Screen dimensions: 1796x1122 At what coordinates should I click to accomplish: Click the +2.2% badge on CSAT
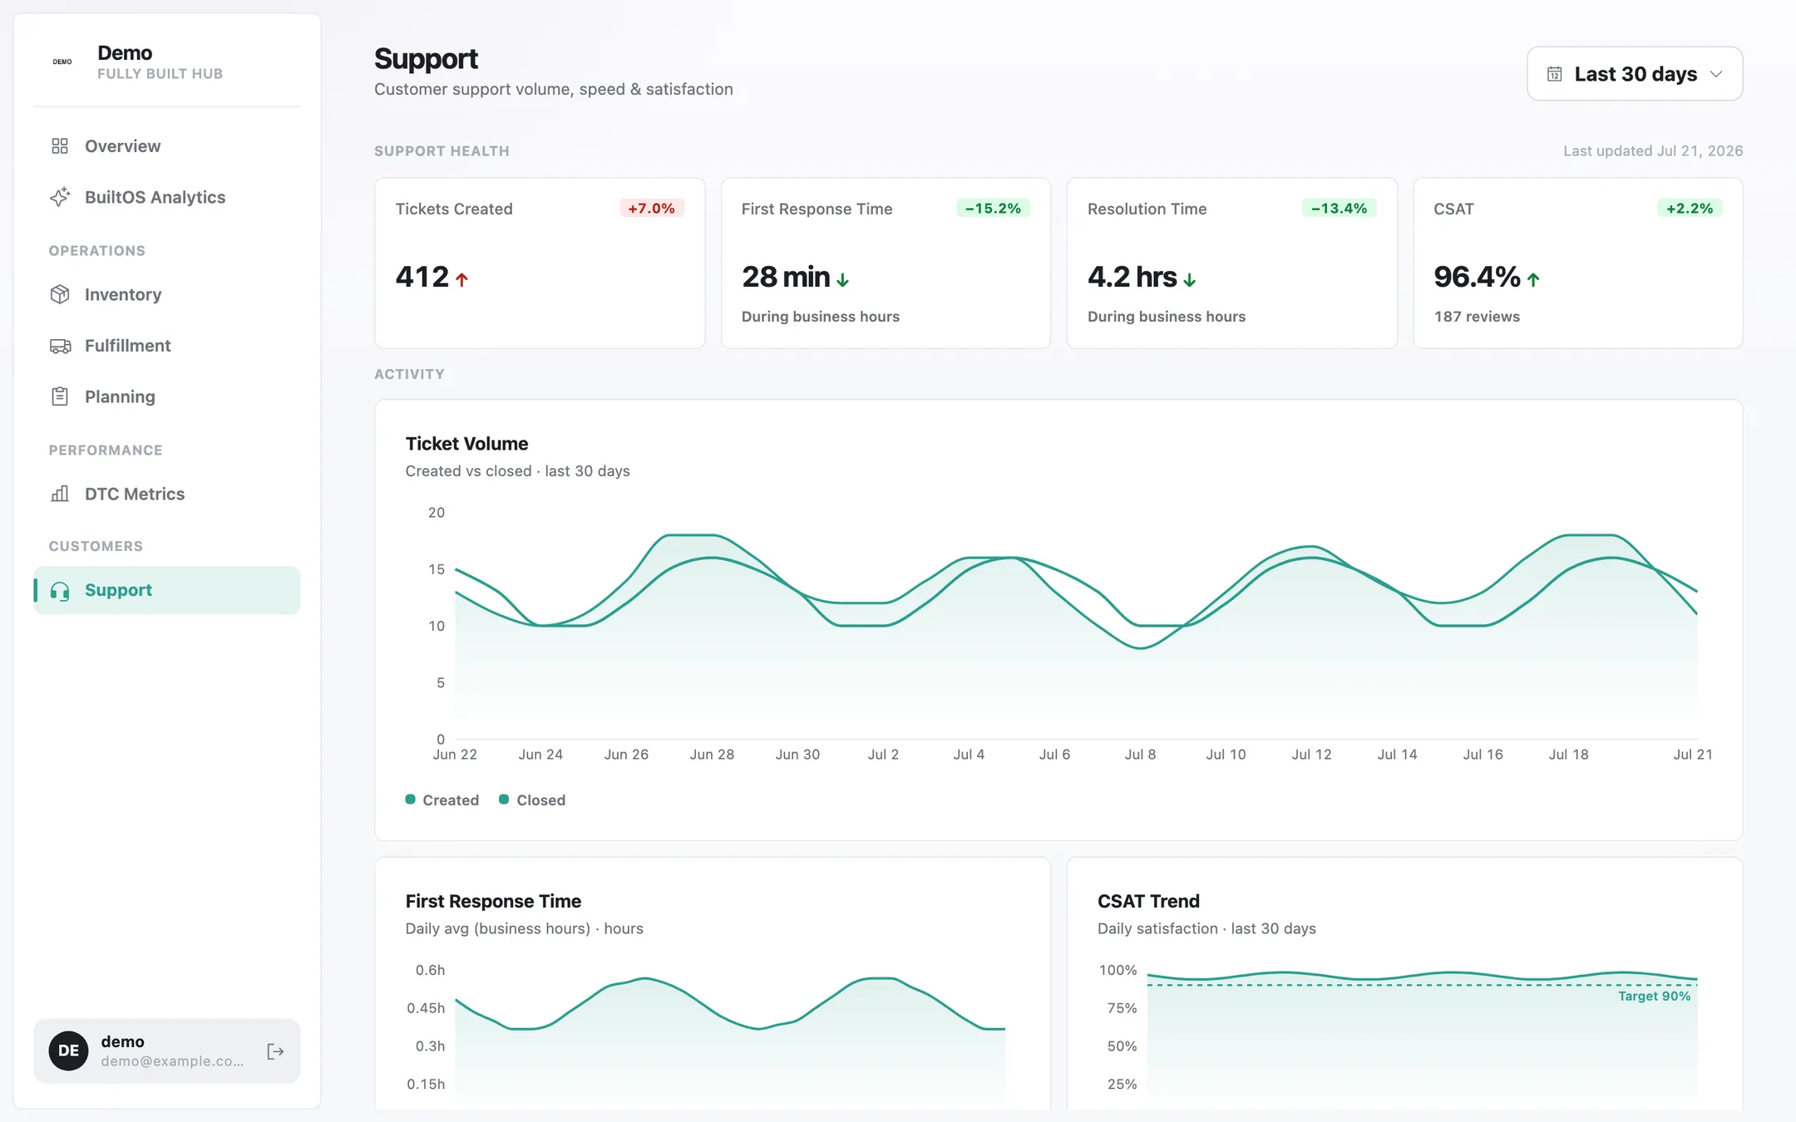click(x=1690, y=208)
